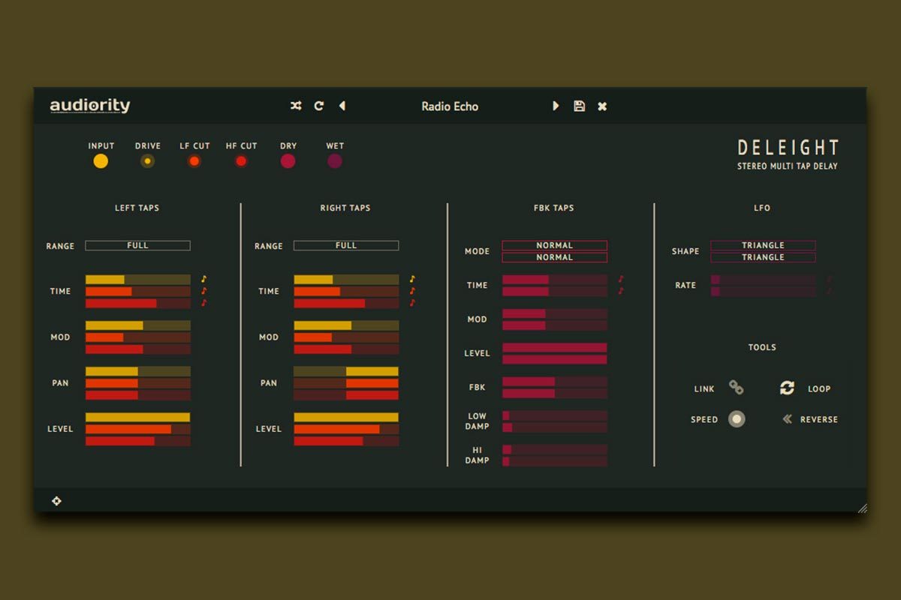Open the first LFO SHAPE Triangle selector

tap(763, 245)
